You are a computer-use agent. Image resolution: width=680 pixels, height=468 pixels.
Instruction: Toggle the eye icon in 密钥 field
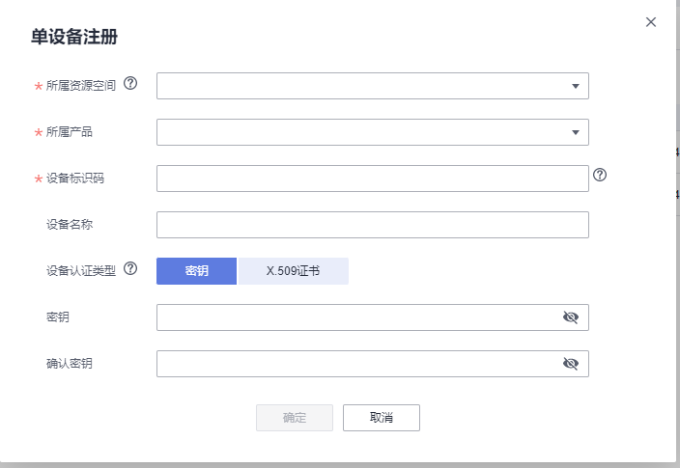(570, 317)
